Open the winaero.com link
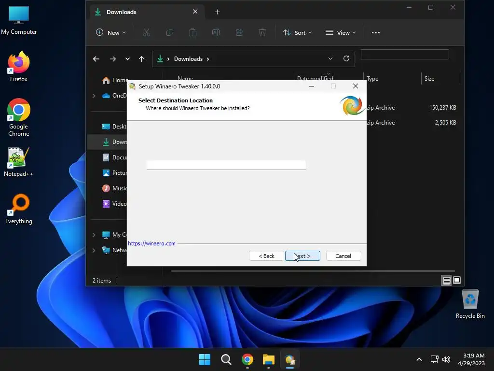The width and height of the screenshot is (494, 371). pyautogui.click(x=151, y=243)
